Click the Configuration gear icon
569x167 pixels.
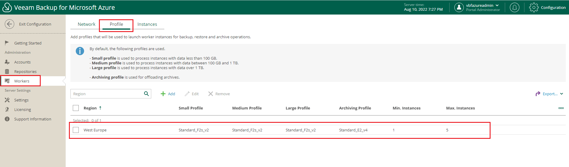pos(534,7)
